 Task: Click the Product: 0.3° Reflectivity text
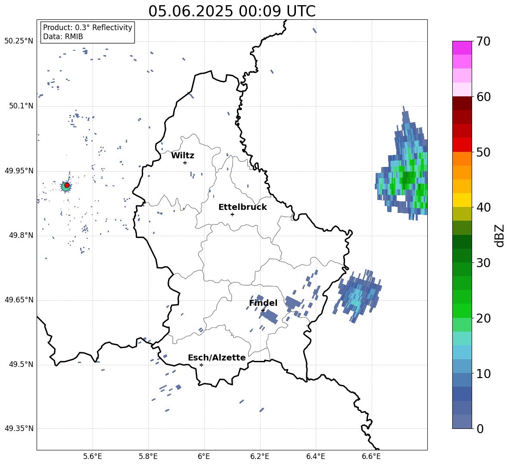coord(87,28)
